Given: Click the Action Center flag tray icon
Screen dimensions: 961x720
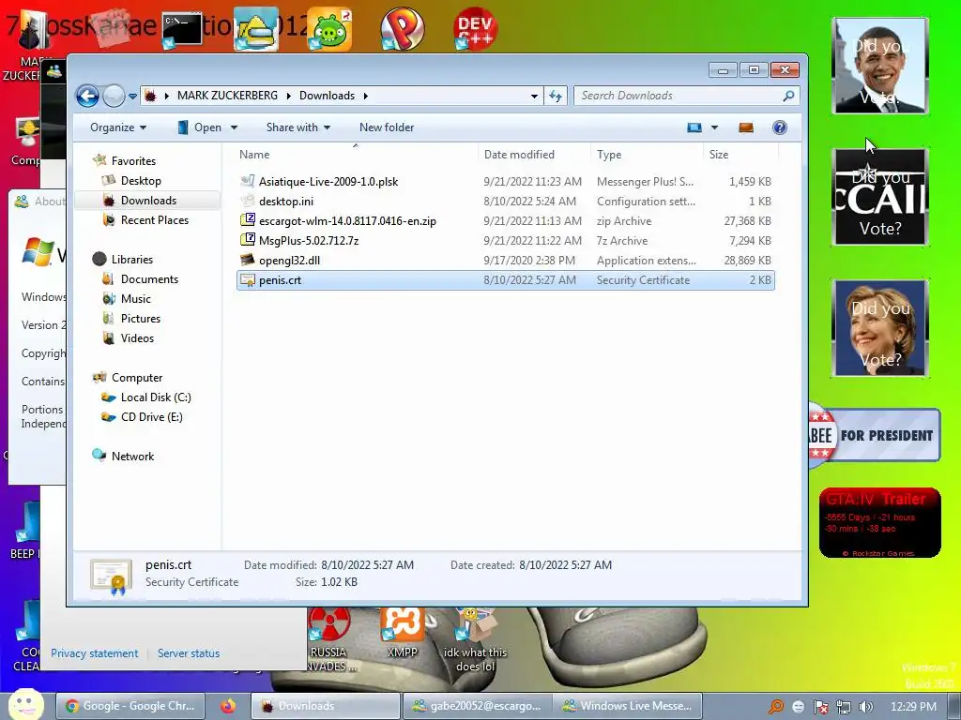Looking at the screenshot, I should (x=820, y=707).
